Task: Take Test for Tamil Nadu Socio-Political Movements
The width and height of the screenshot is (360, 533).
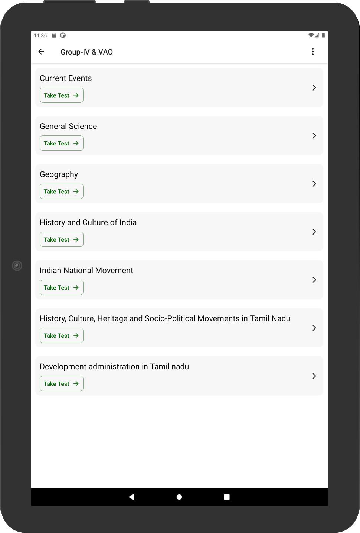Action: pos(62,336)
